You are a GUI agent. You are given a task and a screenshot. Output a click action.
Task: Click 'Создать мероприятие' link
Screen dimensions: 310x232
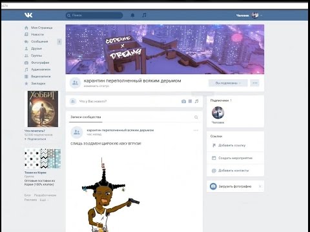click(x=235, y=158)
